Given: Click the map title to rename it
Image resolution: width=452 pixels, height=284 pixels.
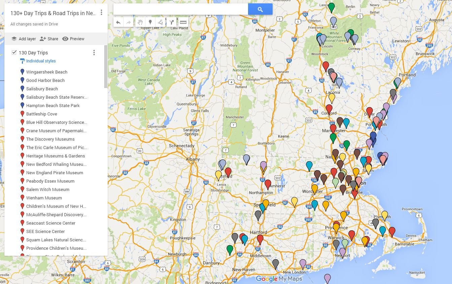Looking at the screenshot, I should [53, 13].
